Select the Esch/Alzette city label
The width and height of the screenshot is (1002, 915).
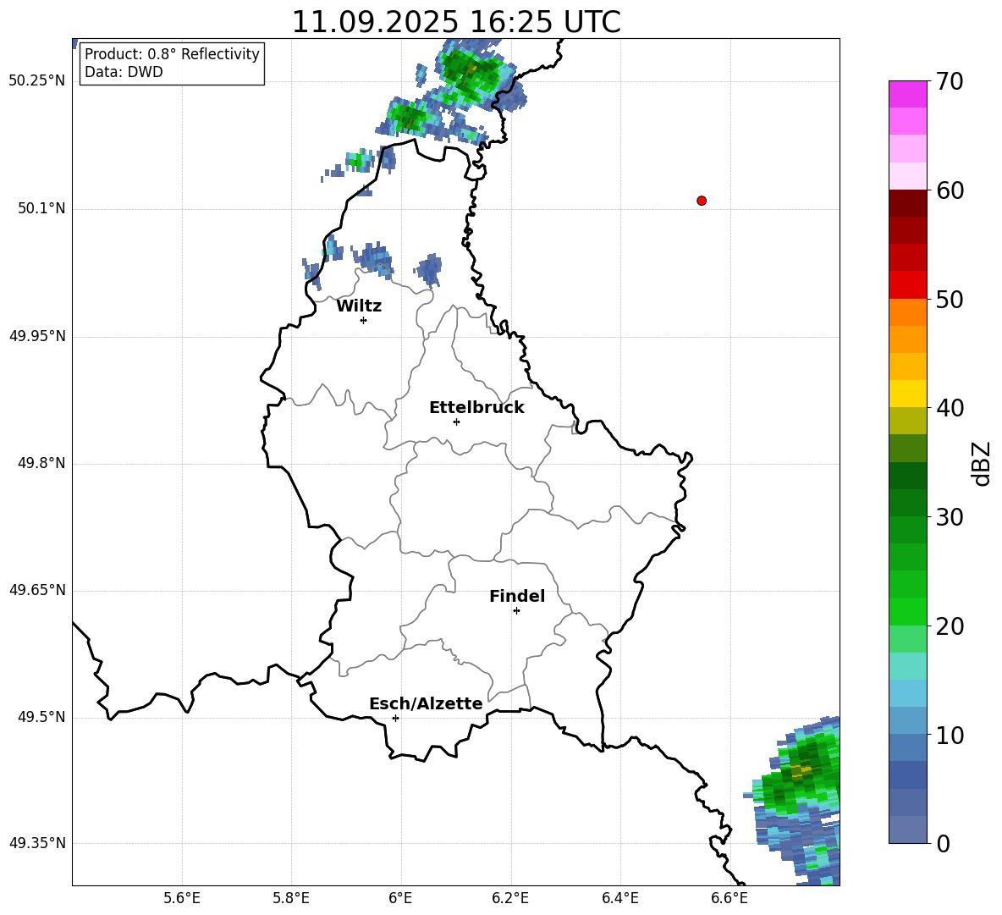pos(426,703)
